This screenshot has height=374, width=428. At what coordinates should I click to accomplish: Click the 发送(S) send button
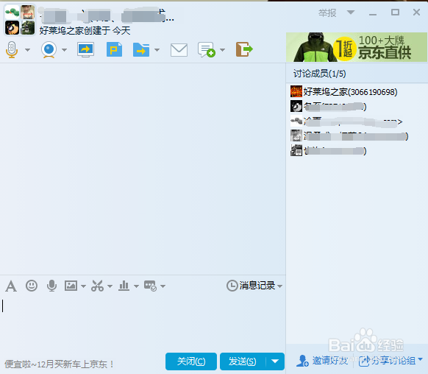[243, 361]
